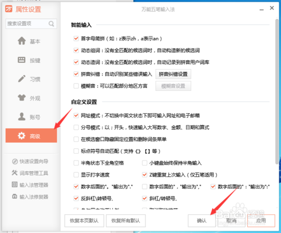This screenshot has width=281, height=233.
Task: Click the 万能五笔输入法 title text
Action: point(158,10)
